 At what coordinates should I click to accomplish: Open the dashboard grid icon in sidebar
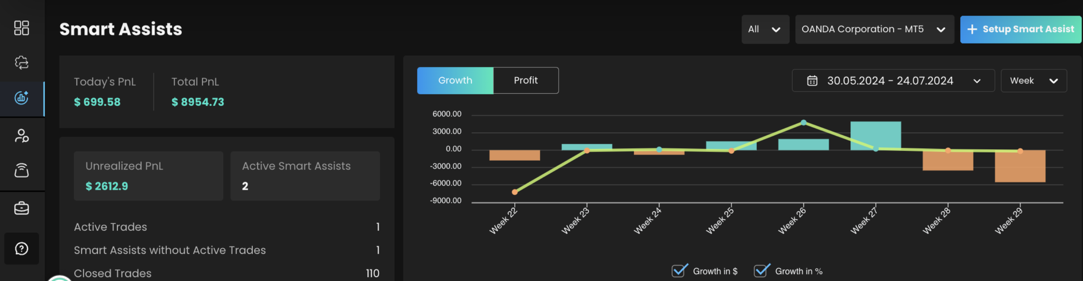[21, 28]
